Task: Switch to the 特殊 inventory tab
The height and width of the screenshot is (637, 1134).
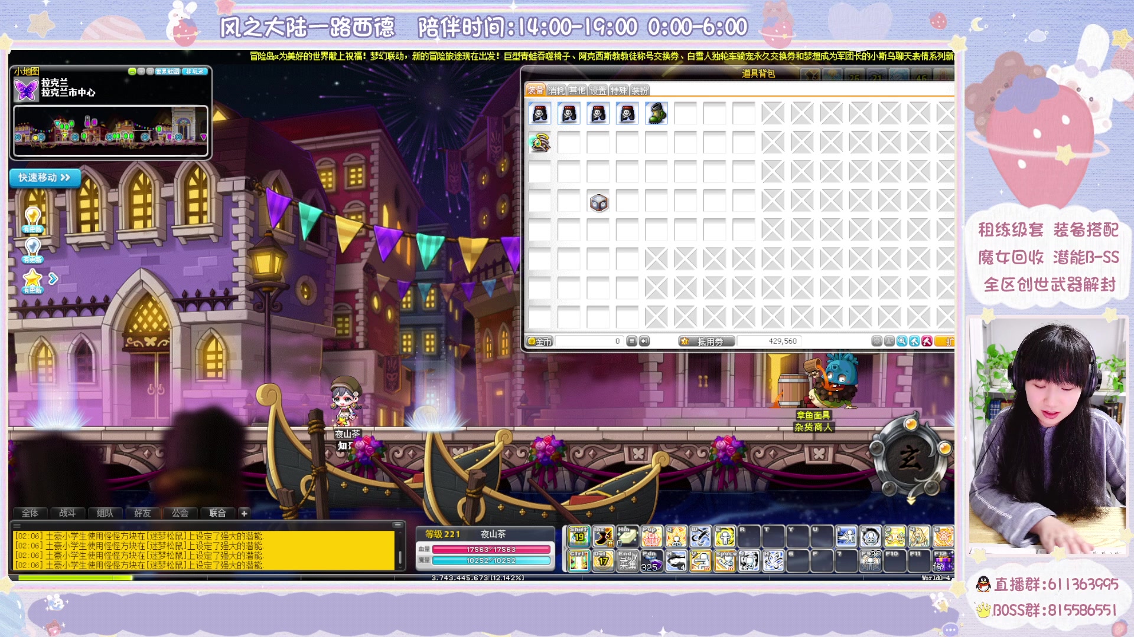Action: [x=618, y=90]
